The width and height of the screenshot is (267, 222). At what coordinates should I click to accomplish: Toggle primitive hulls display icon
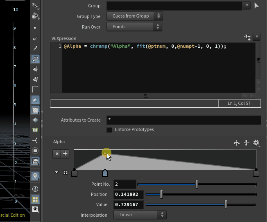point(35,89)
